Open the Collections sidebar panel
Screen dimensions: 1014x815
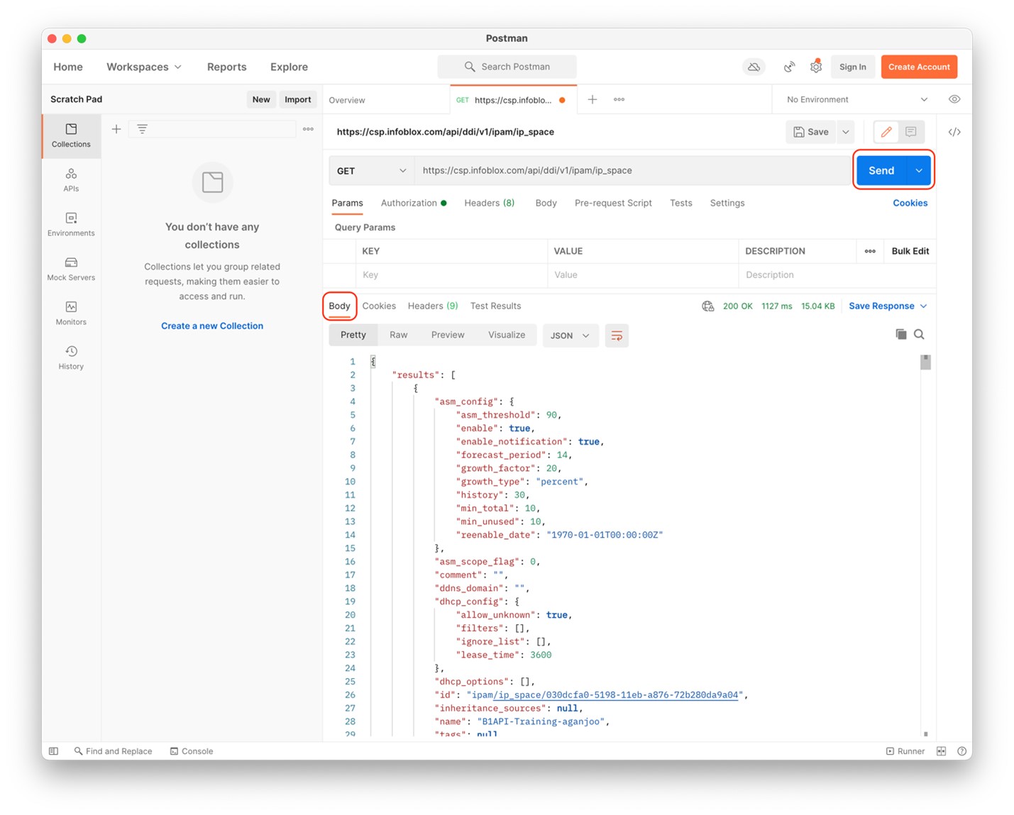pos(71,135)
